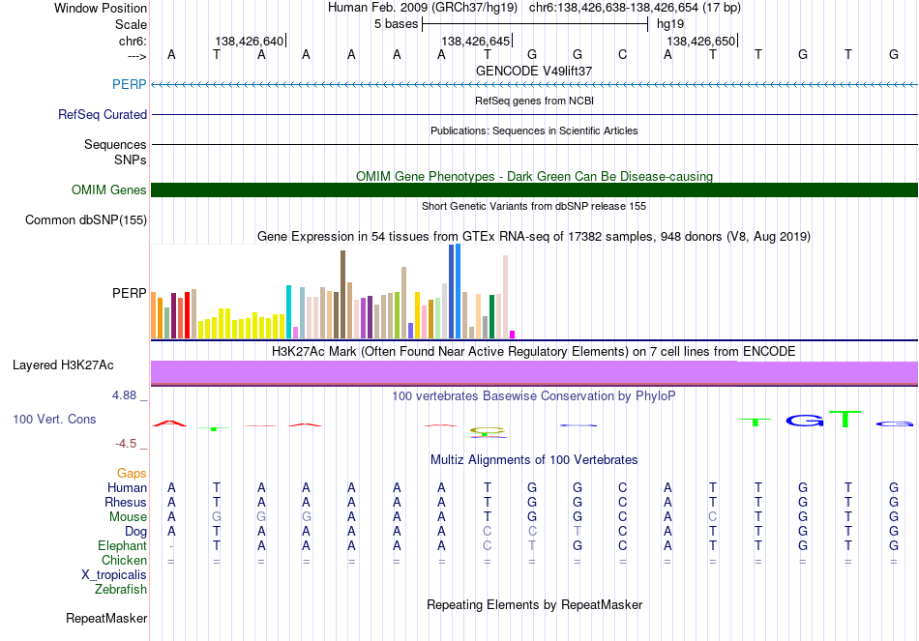The image size is (919, 641).
Task: Click the 5 bases scale bar
Action: tap(535, 24)
